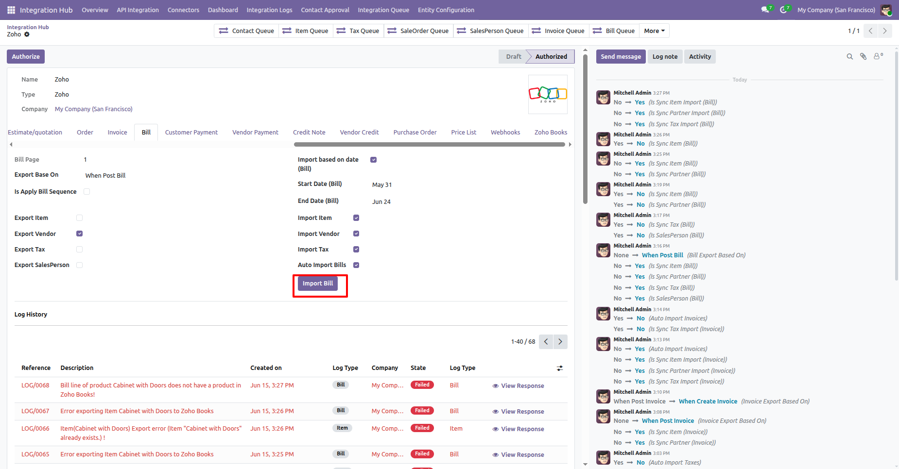The image size is (899, 469).
Task: Switch to the Zoho Books tab
Action: pos(551,132)
